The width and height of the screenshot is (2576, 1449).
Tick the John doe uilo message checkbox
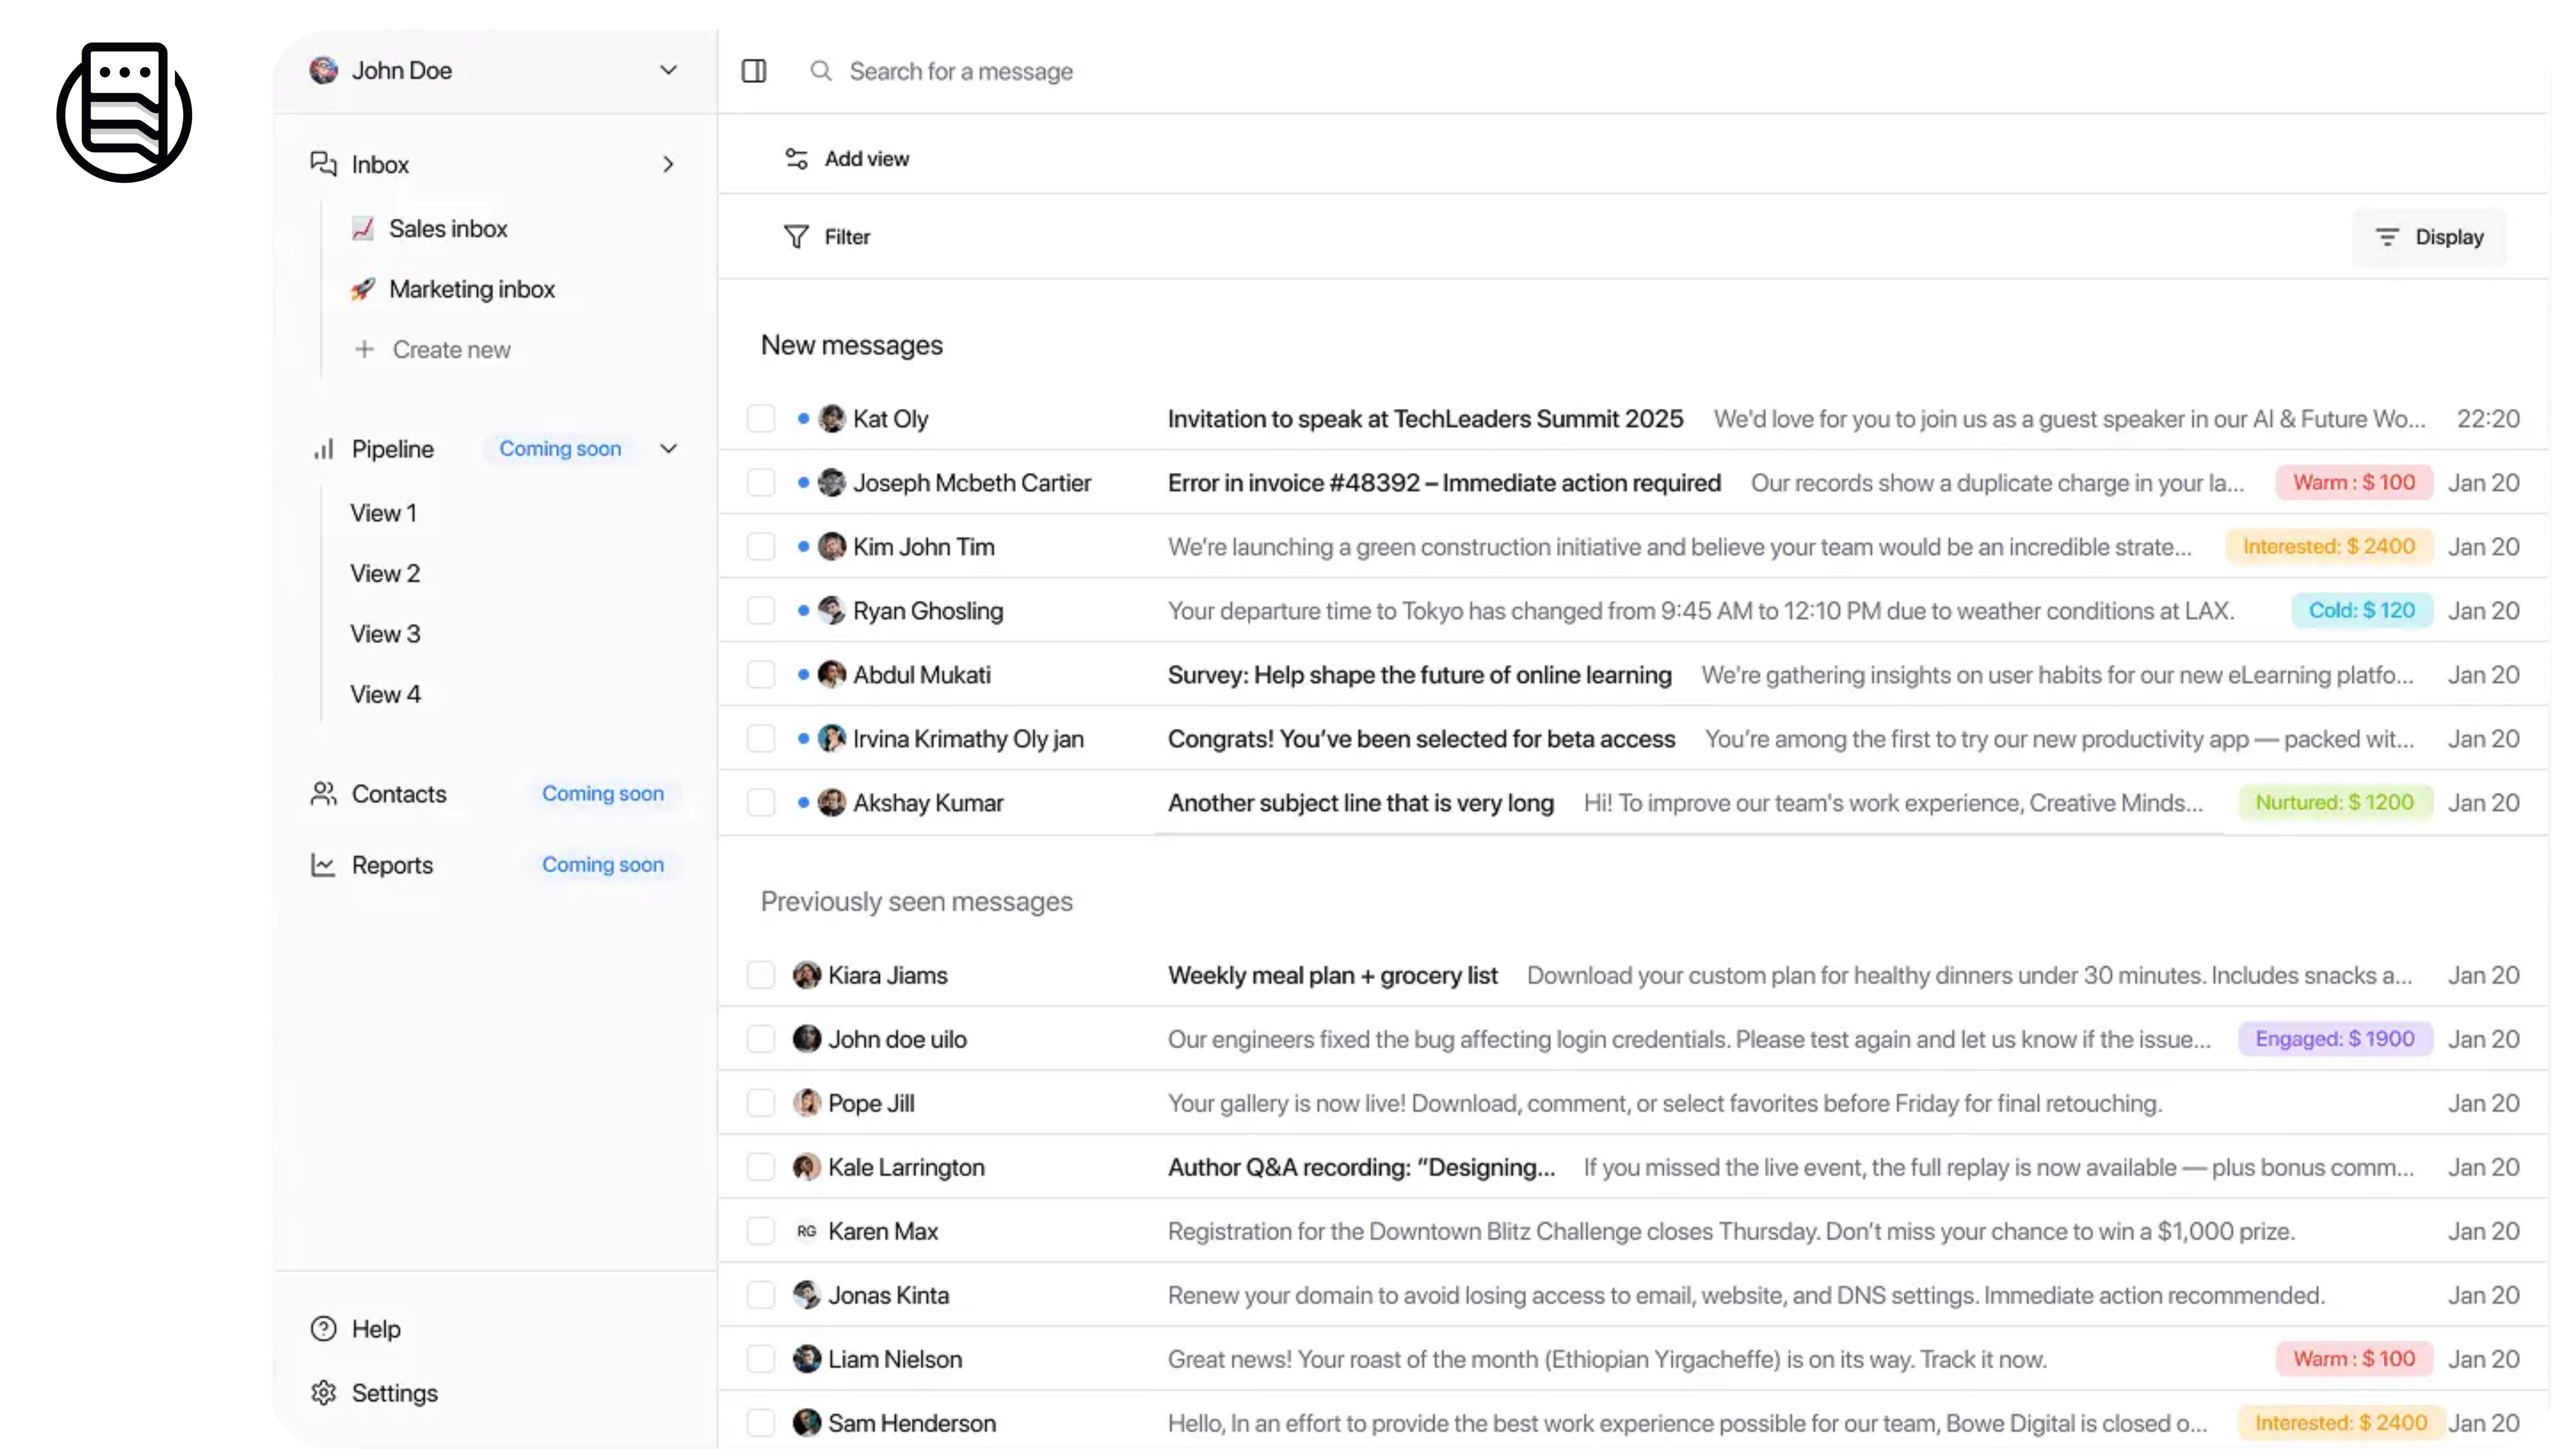761,1039
